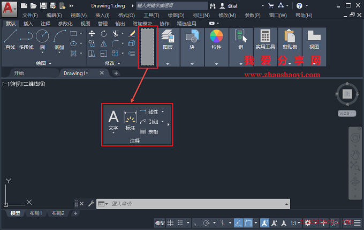The image size is (364, 230).
Task: Activate the Rotate tool
Action: (x=104, y=34)
